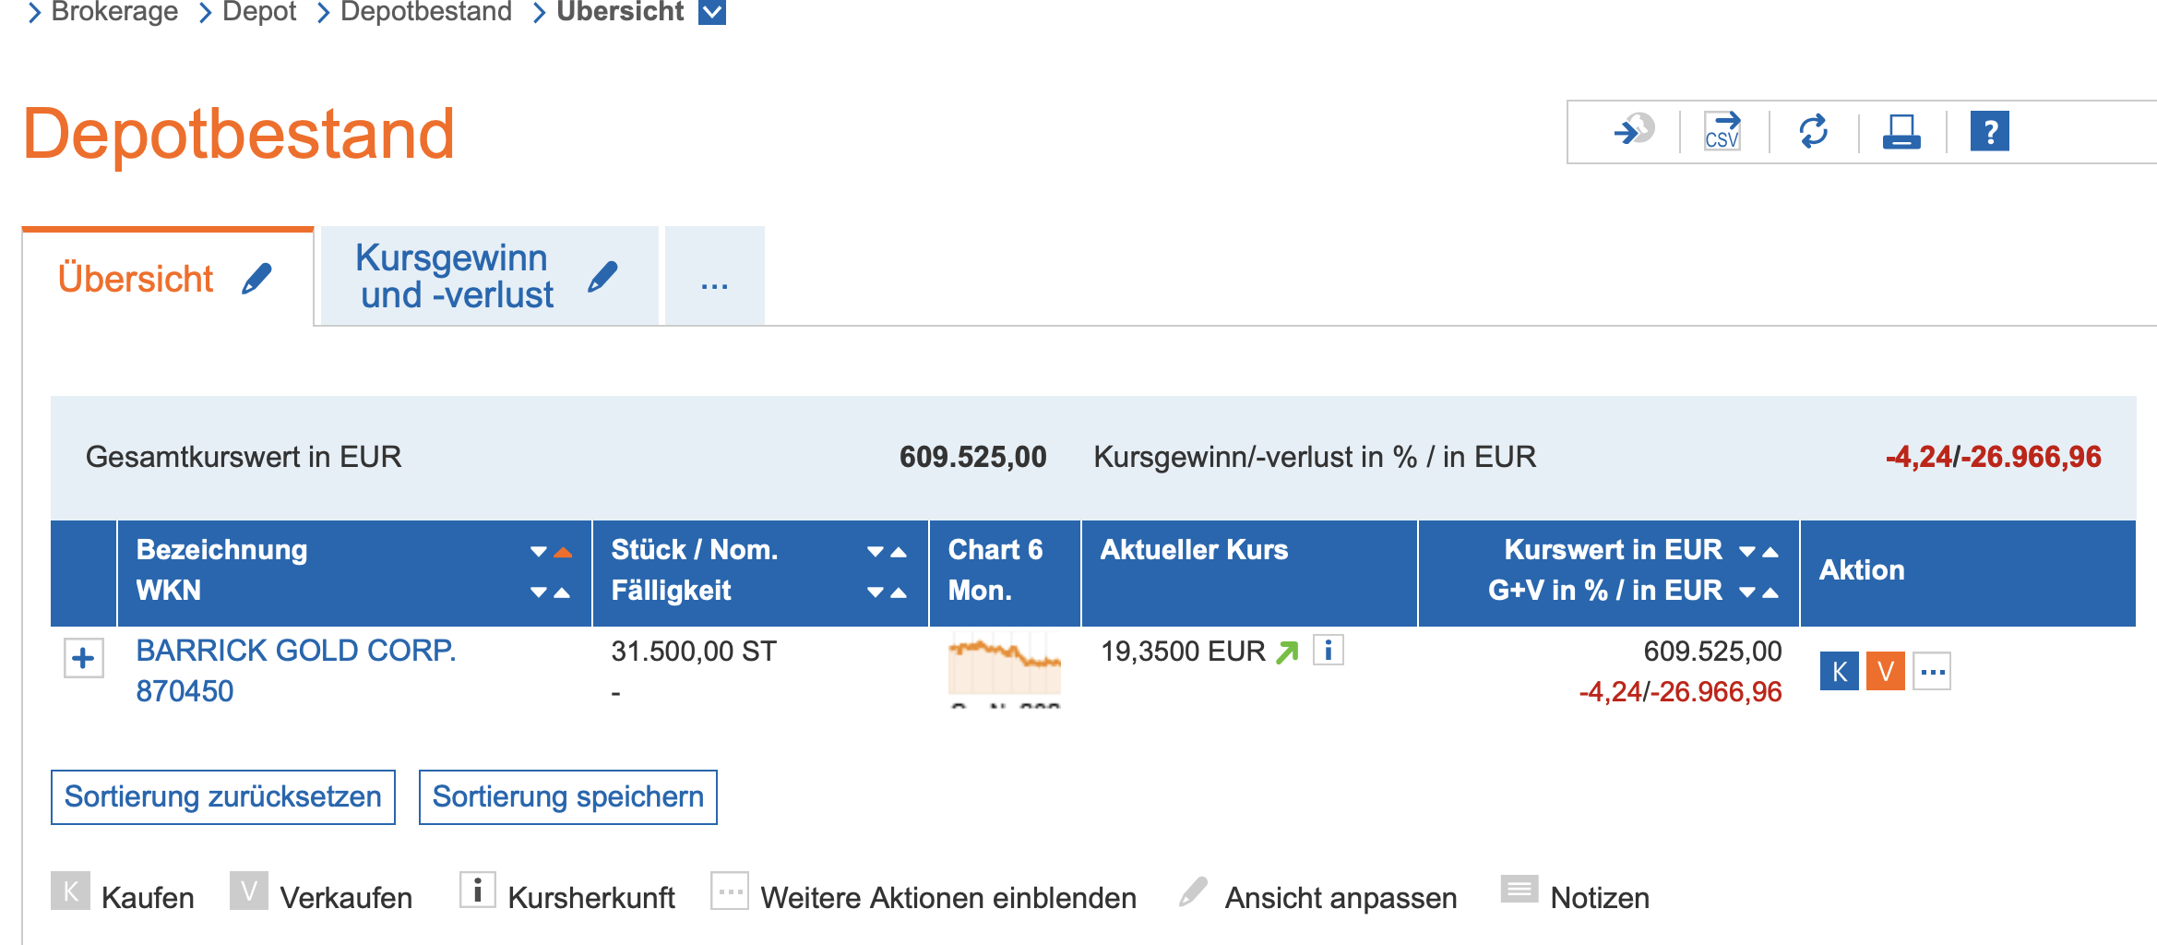Sort Kurswert in EUR ascending
The width and height of the screenshot is (2157, 945).
click(1770, 552)
